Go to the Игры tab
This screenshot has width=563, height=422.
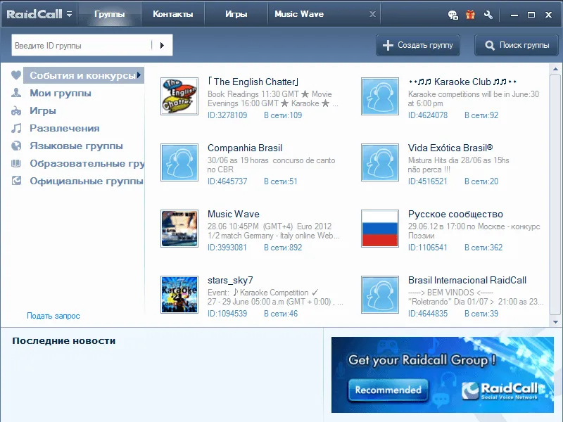click(236, 14)
